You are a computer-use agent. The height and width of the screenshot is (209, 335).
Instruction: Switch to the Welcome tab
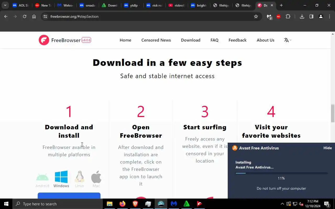(x=65, y=5)
